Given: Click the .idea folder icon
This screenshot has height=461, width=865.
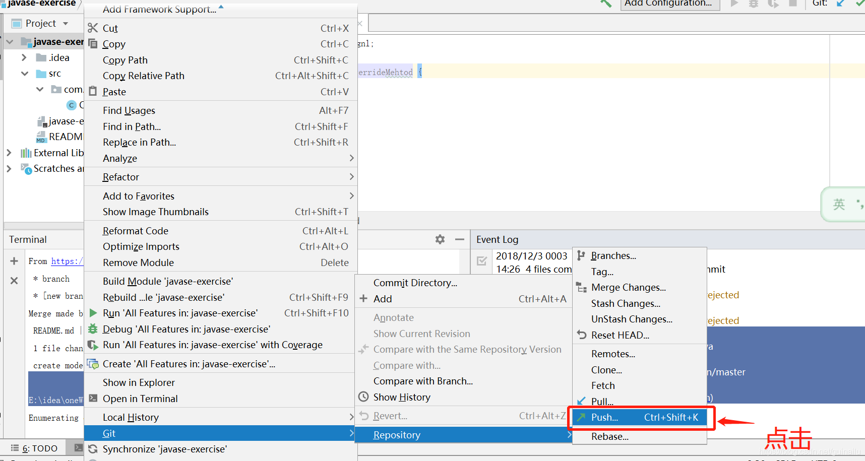Looking at the screenshot, I should click(41, 57).
